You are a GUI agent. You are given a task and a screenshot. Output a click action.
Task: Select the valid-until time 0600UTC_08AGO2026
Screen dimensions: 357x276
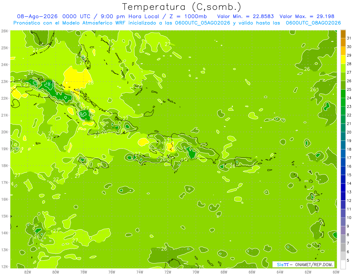click(x=313, y=23)
